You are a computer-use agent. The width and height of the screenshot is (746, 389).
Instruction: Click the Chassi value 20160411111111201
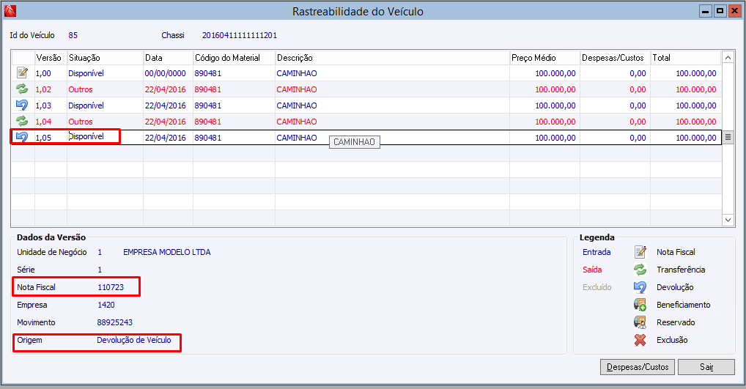(240, 35)
